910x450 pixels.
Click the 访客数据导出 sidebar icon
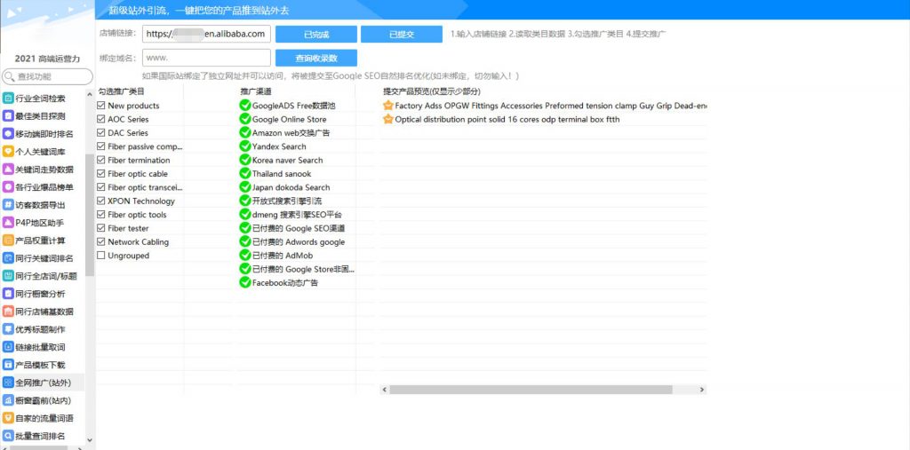[8, 205]
